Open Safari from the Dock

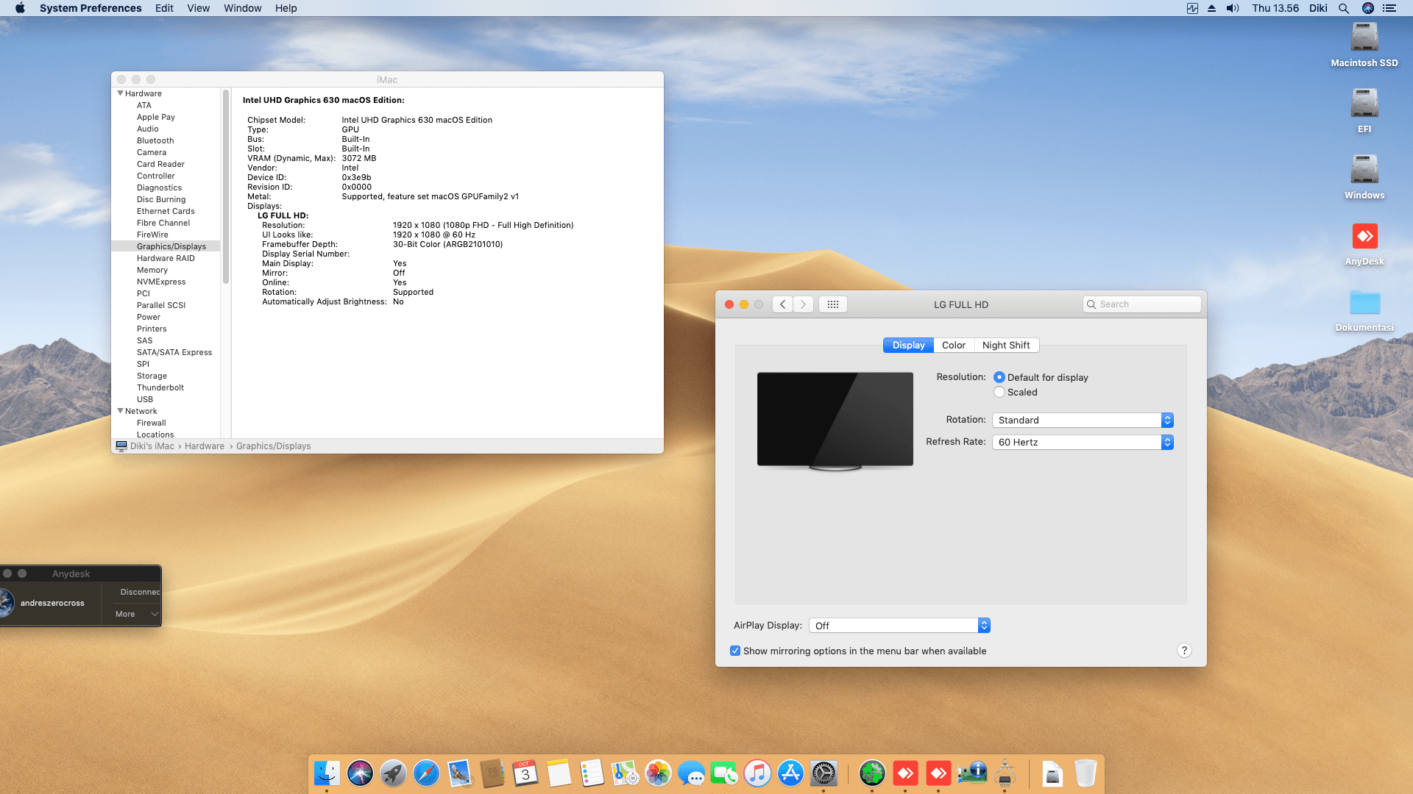click(x=427, y=773)
